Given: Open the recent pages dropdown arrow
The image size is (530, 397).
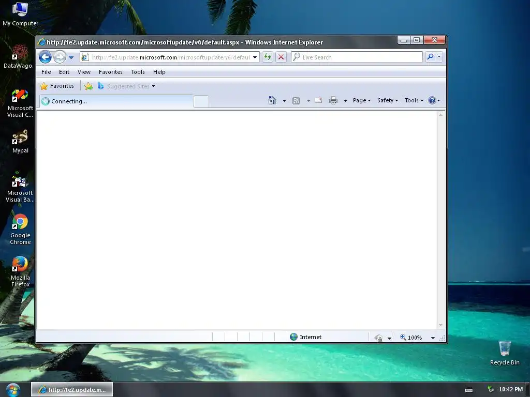Looking at the screenshot, I should pos(71,57).
